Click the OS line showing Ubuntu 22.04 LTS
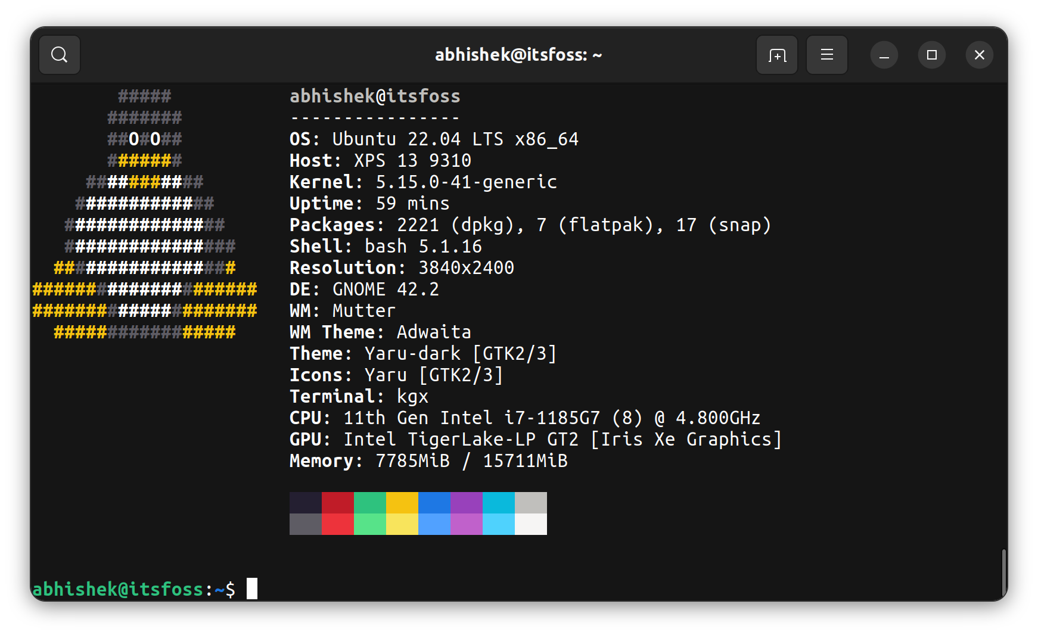The width and height of the screenshot is (1038, 635). 434,139
